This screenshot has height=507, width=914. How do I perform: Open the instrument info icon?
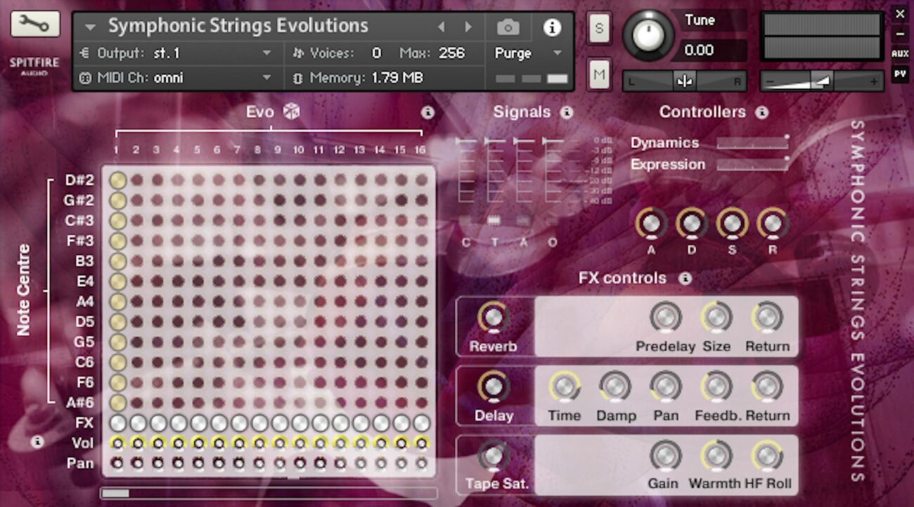tap(553, 27)
